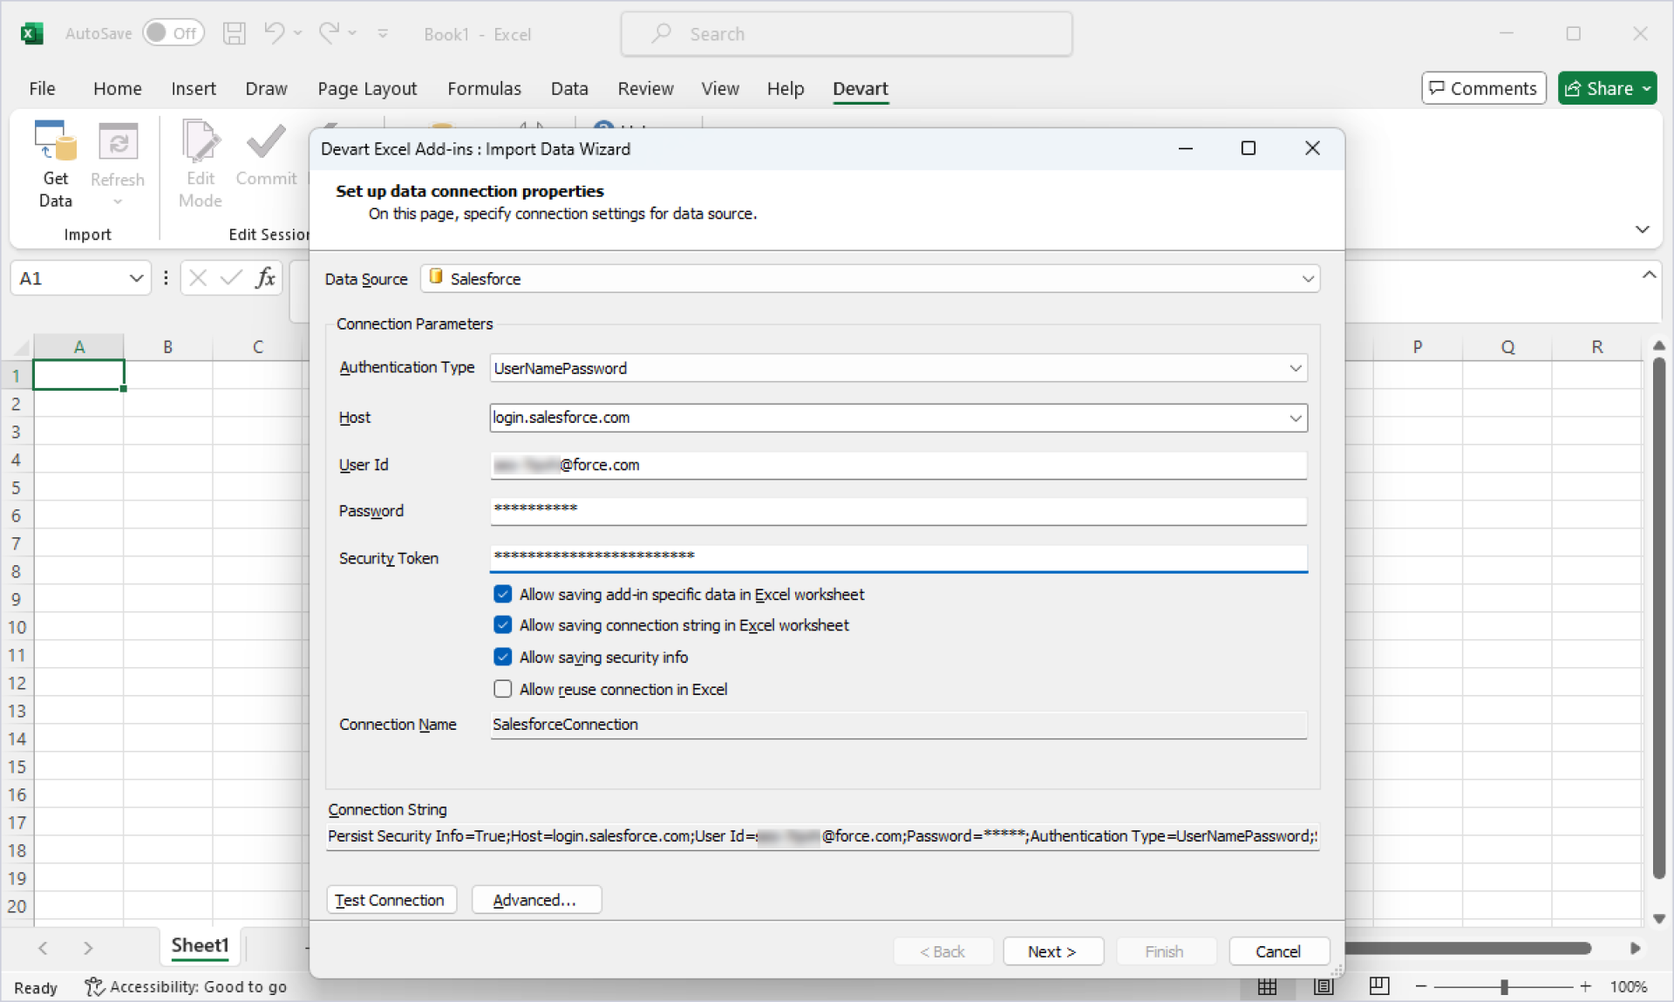Image resolution: width=1674 pixels, height=1002 pixels.
Task: Uncheck Allow saving security info
Action: 503,657
